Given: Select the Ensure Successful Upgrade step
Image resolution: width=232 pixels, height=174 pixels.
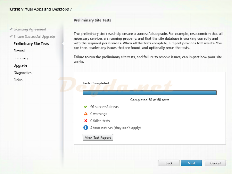Looking at the screenshot, I should tap(34, 36).
